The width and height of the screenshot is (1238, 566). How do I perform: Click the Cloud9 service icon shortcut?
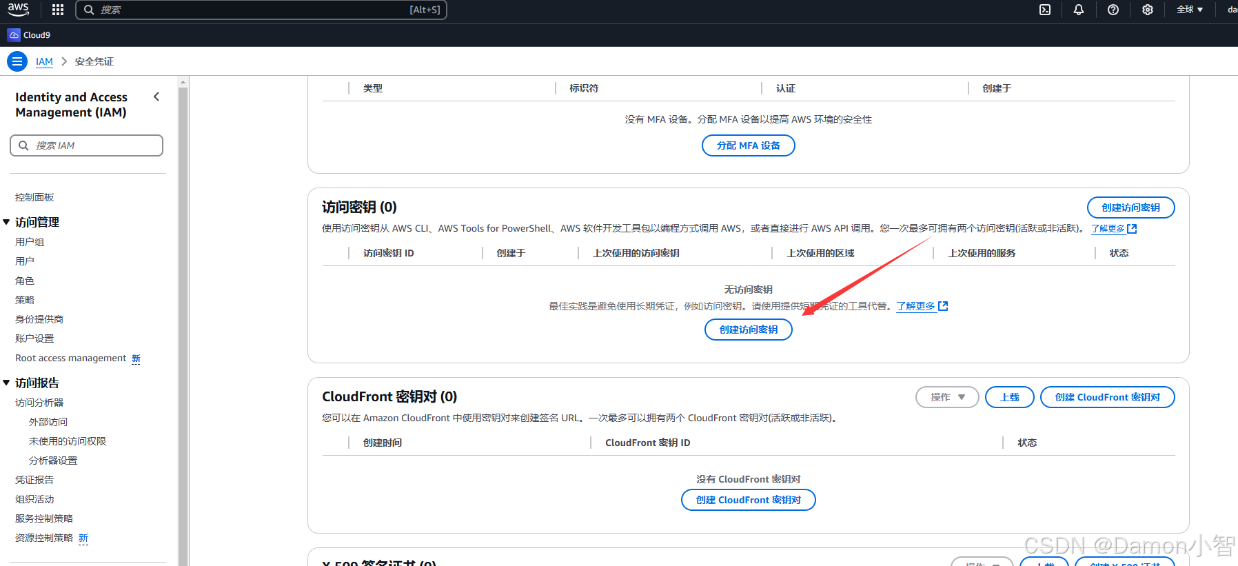[x=14, y=35]
